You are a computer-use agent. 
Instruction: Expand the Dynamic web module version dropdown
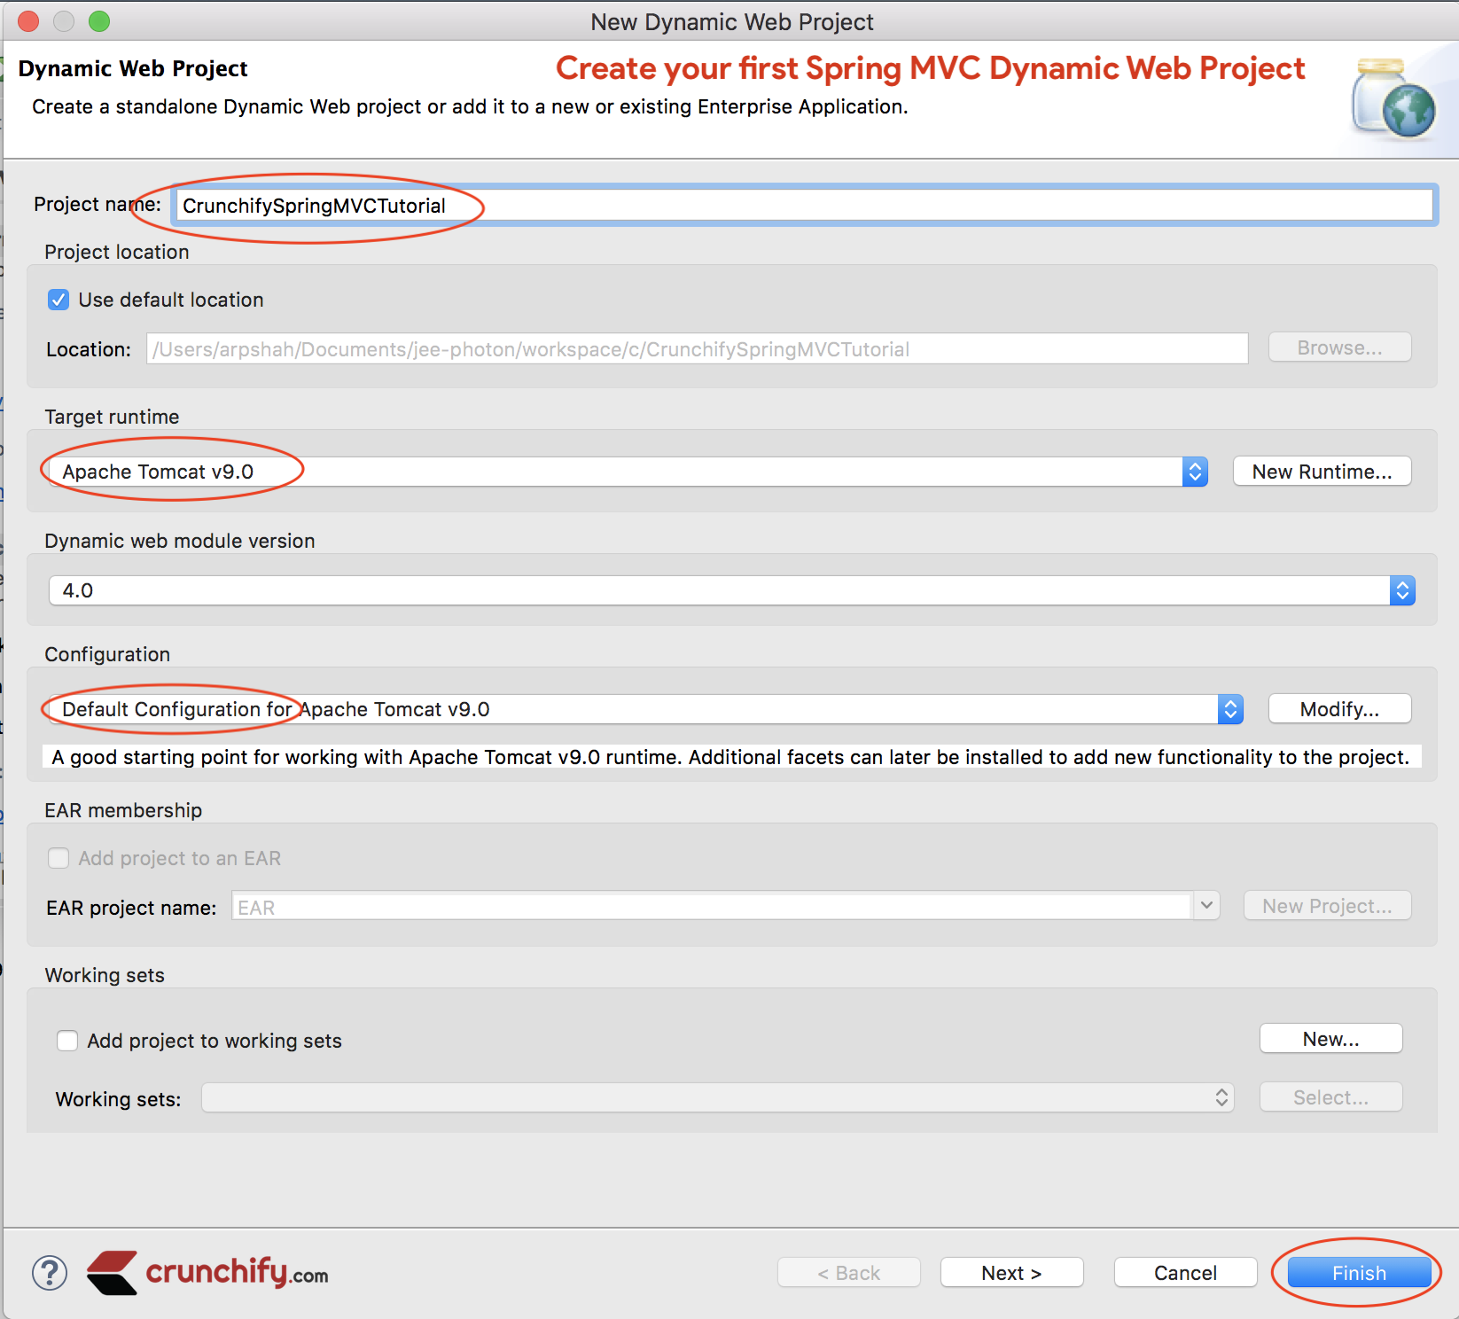point(1401,590)
